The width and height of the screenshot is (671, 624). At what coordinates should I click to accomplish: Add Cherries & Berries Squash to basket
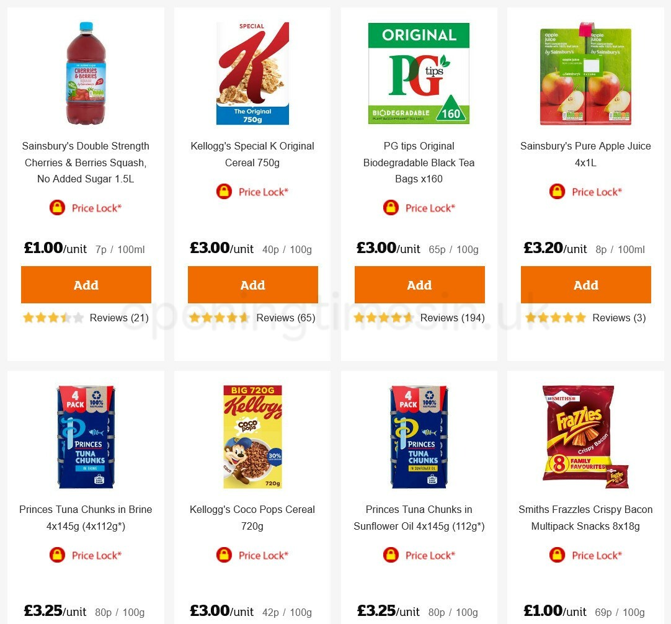coord(86,285)
